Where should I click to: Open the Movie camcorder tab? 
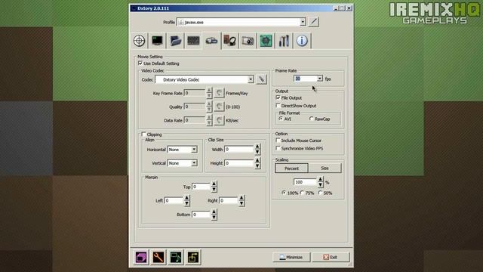click(x=211, y=41)
